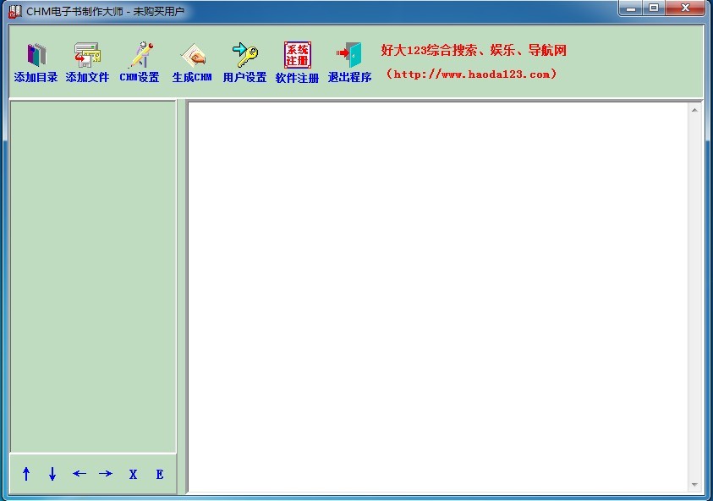
Task: Click the E button in bottom panel
Action: point(159,474)
